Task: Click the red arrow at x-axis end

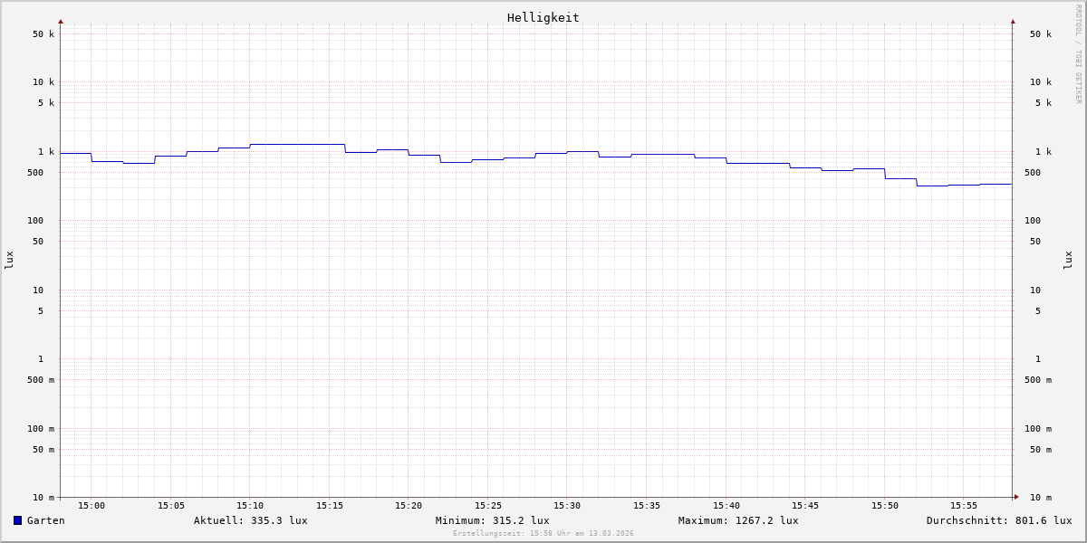Action: 1016,497
